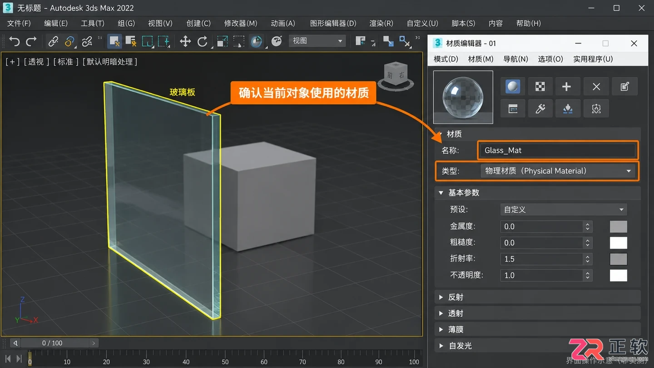
Task: Click the Redo arrow in main toolbar
Action: pyautogui.click(x=31, y=41)
